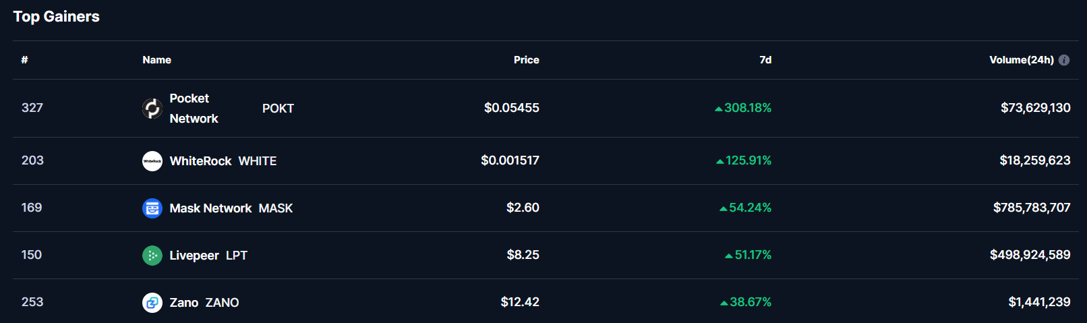Sort by the Name column header

tap(156, 60)
